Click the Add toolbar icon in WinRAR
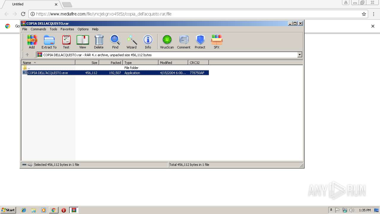The width and height of the screenshot is (380, 214). (32, 42)
